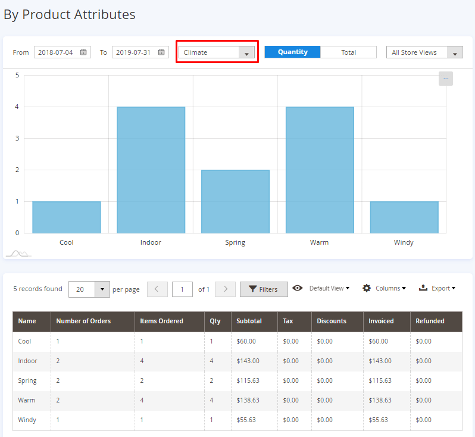Go to previous page arrow
Screen dimensions: 475x437
157,289
